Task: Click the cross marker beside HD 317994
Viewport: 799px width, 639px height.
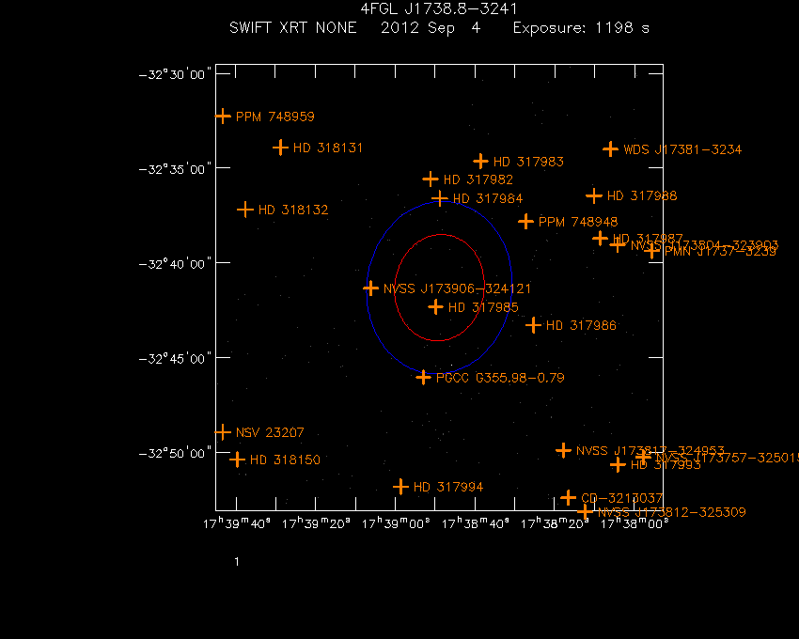Action: pos(400,487)
